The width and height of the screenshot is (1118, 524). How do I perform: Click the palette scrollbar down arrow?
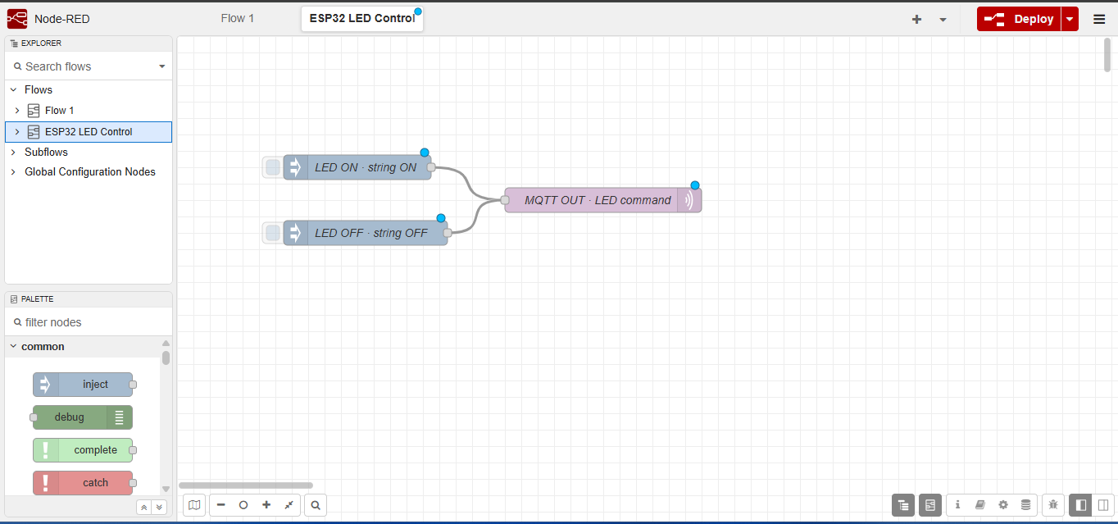(x=166, y=489)
